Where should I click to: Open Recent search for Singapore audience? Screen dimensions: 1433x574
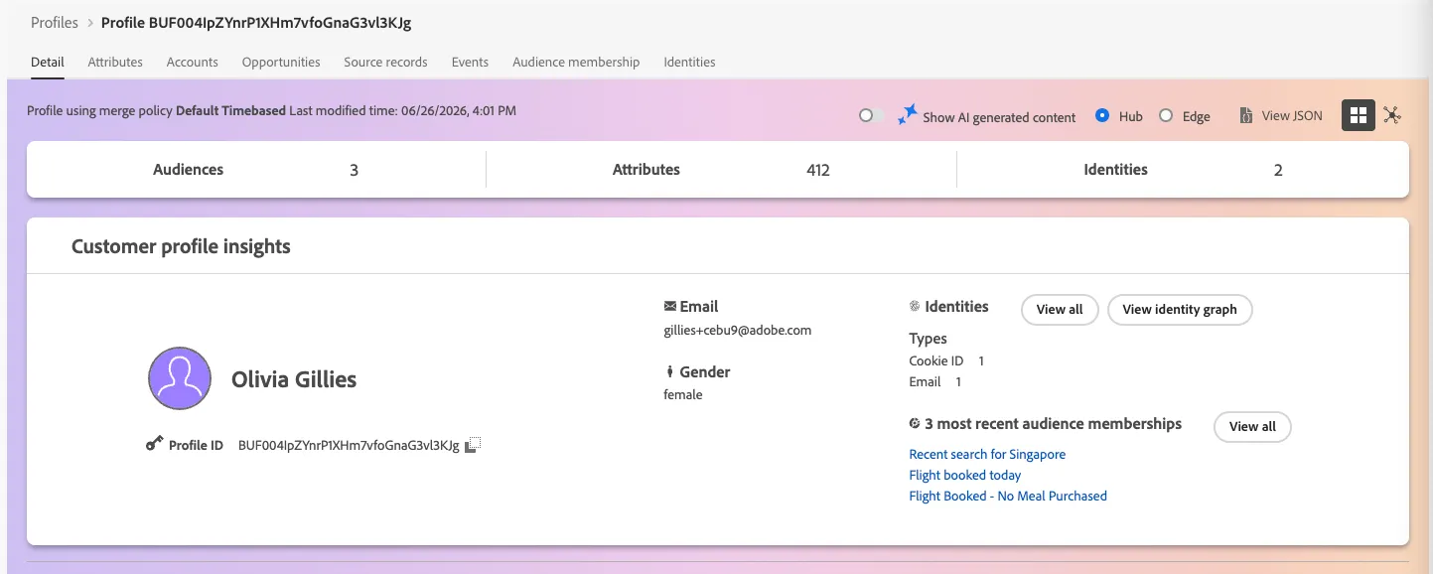(x=987, y=454)
